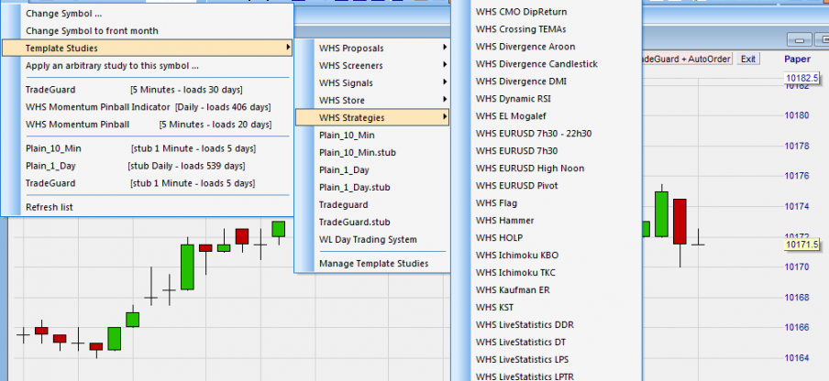The height and width of the screenshot is (381, 829).
Task: Select WHS EURUSD Pivot strategy
Action: pos(547,186)
